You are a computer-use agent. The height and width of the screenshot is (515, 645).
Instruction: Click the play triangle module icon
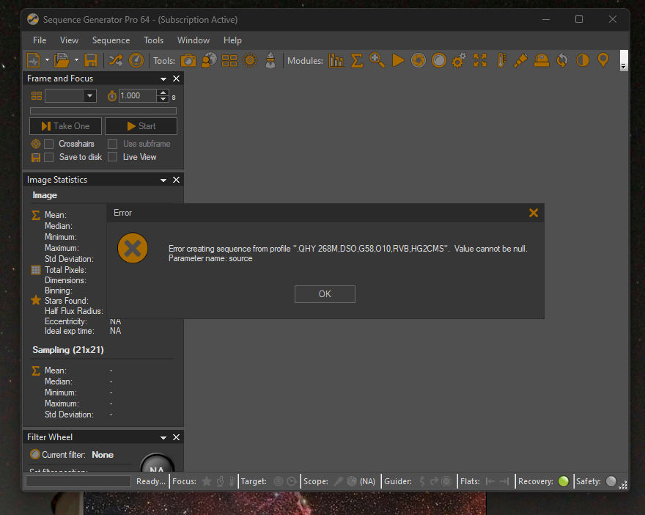click(x=398, y=60)
